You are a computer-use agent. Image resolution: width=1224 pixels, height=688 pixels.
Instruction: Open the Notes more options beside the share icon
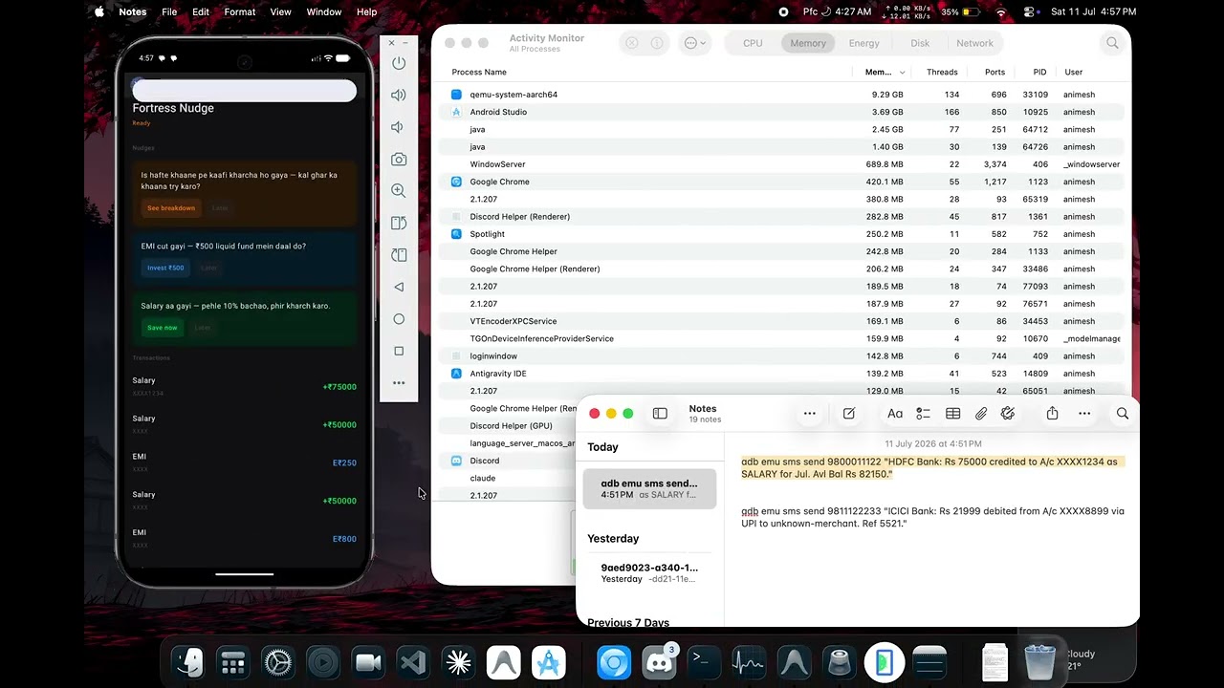(1084, 414)
